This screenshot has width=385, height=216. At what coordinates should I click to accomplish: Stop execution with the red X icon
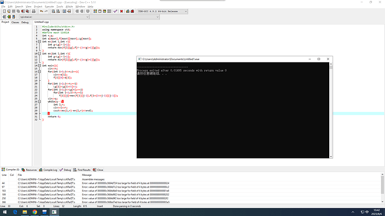[x=121, y=11]
